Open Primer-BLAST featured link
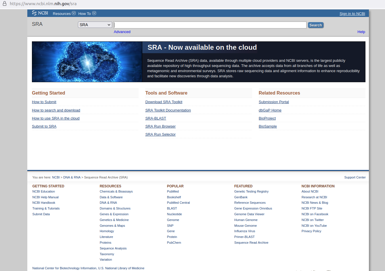The height and width of the screenshot is (271, 385). pos(244,237)
